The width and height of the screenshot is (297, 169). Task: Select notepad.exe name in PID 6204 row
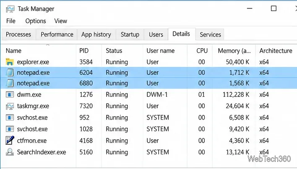[x=33, y=73]
